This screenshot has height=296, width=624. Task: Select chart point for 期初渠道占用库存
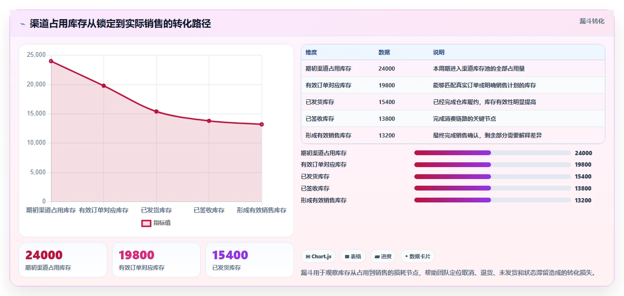tap(51, 61)
